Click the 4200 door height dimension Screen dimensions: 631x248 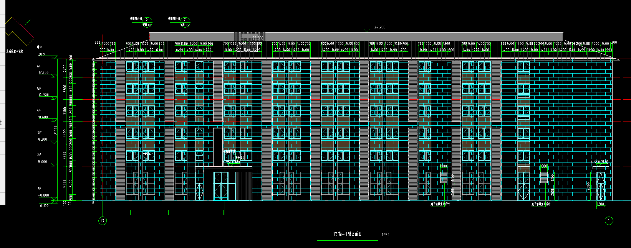click(x=589, y=186)
